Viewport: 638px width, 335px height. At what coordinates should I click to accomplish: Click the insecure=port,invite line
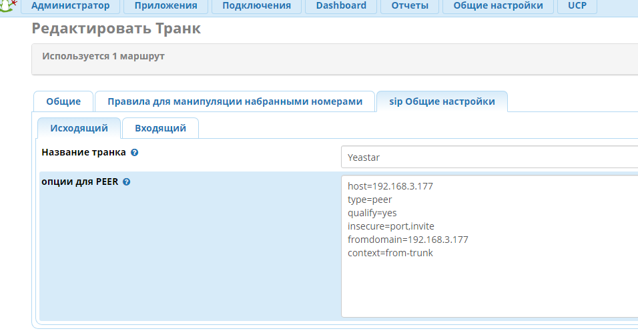point(390,226)
